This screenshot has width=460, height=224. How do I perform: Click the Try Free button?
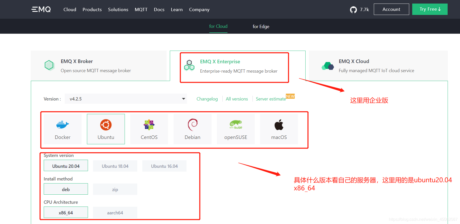pos(430,9)
